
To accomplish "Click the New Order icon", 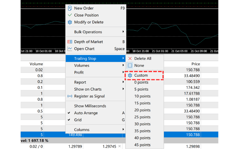I will [x=70, y=8].
